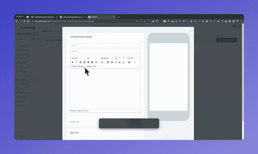This screenshot has height=154, width=258.
Task: Close the Facebook Business Page tab
Action: point(57,17)
